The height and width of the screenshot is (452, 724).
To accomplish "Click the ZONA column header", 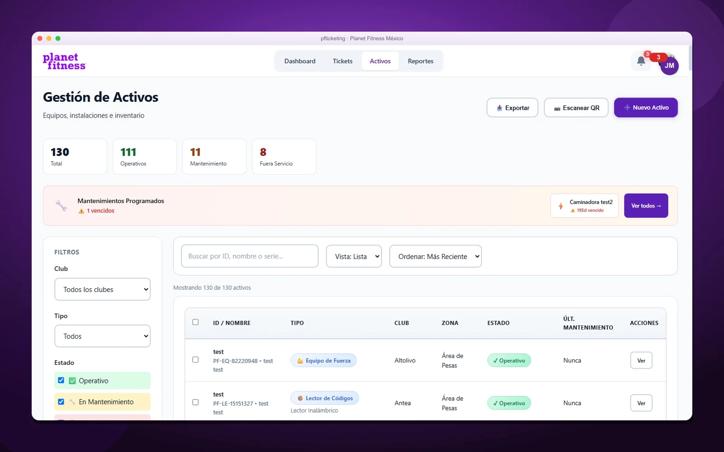I will pos(450,323).
